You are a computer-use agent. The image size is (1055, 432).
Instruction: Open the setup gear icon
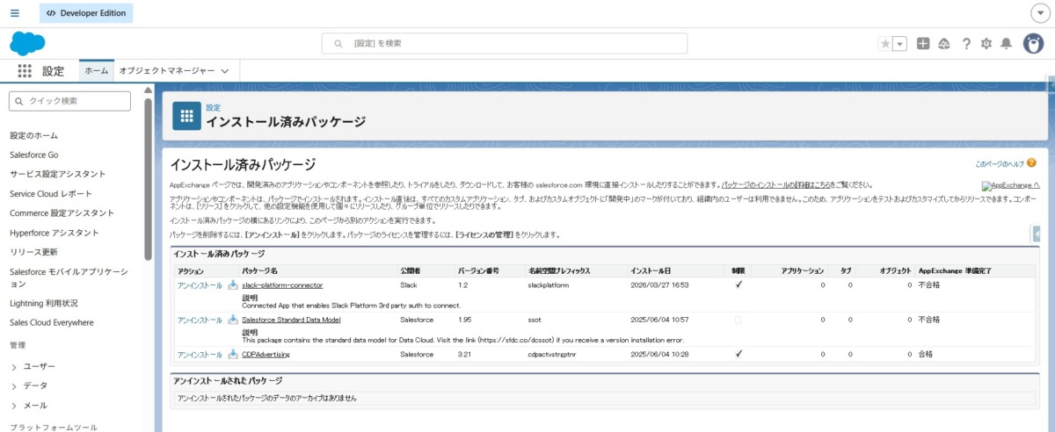click(986, 44)
